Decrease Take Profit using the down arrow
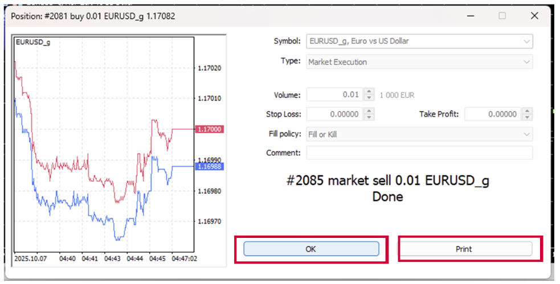 527,118
